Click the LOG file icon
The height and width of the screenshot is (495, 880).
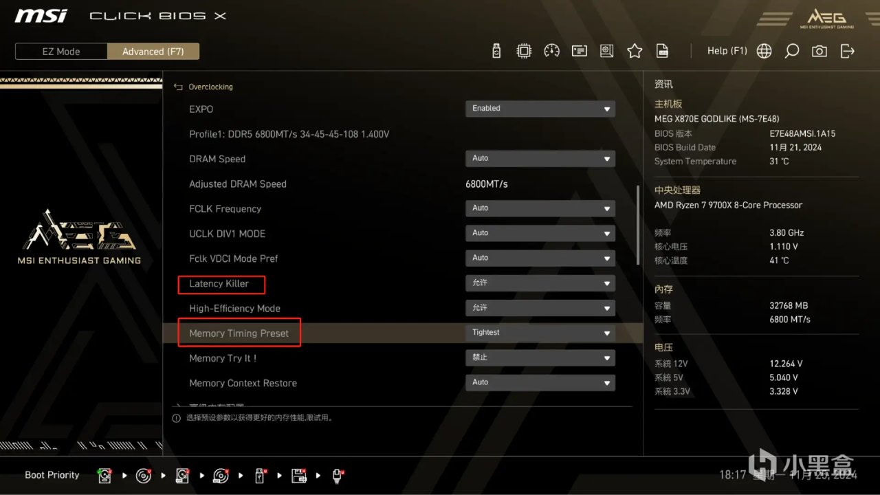tap(662, 51)
